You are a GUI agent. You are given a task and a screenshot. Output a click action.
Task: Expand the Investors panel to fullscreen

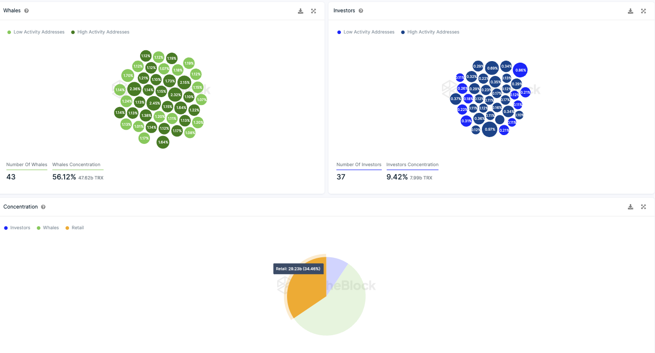click(x=644, y=11)
